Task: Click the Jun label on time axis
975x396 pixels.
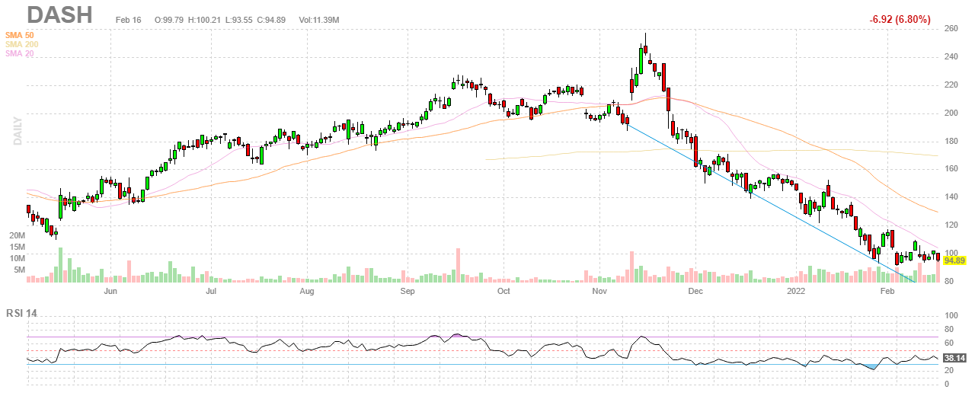Action: (x=110, y=291)
